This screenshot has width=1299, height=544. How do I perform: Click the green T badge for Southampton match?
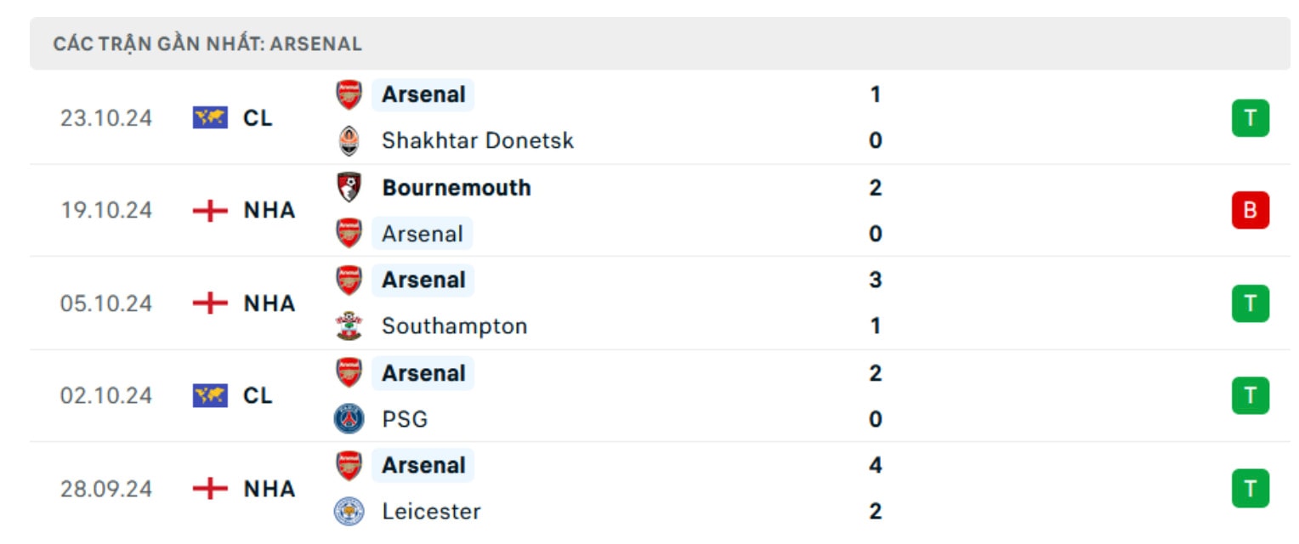click(x=1250, y=303)
